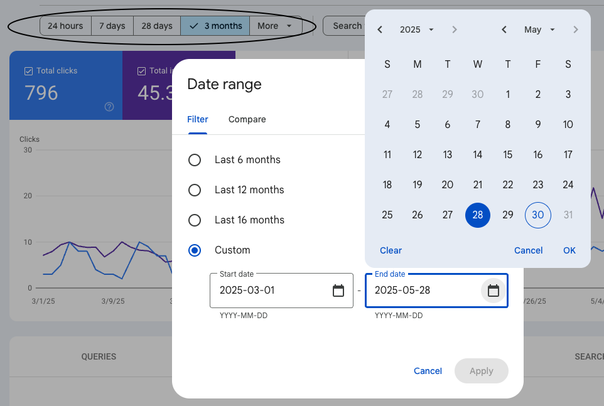604x406 pixels.
Task: Switch to the Compare tab
Action: 247,119
